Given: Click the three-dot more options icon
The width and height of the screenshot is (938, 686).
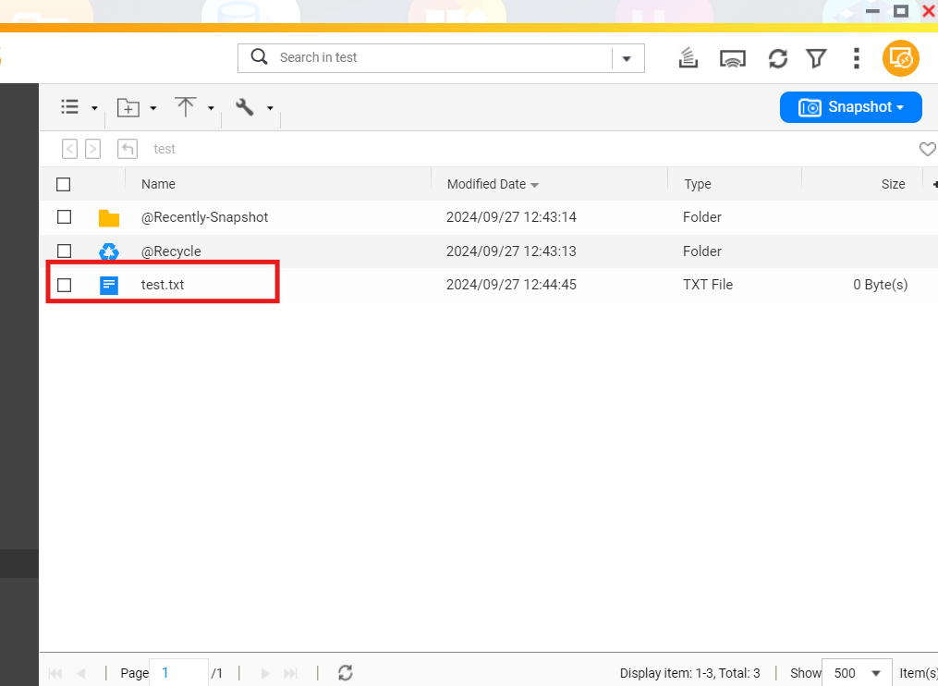Looking at the screenshot, I should tap(856, 58).
